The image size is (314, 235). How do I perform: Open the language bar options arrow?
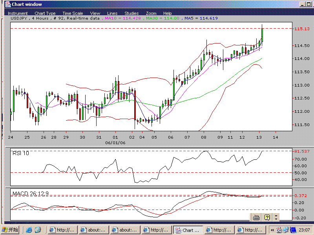coord(276,217)
